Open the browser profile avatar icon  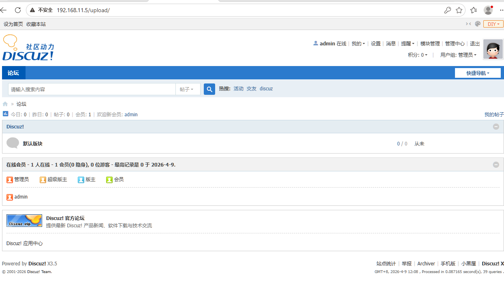click(x=488, y=10)
